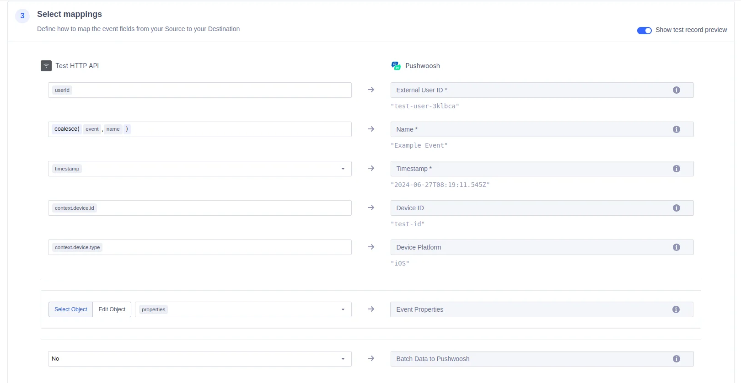This screenshot has height=383, width=741.
Task: Switch to Edit Object tab
Action: pyautogui.click(x=112, y=309)
